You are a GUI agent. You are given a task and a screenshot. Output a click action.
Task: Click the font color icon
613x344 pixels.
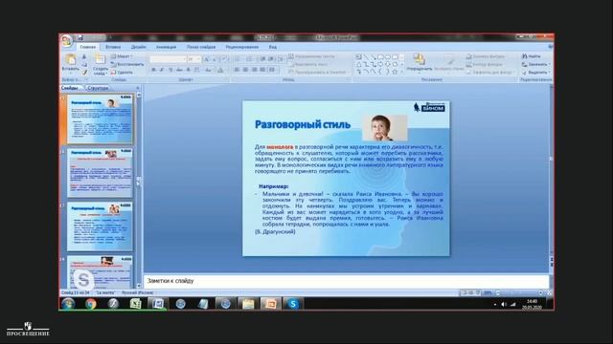[x=220, y=70]
